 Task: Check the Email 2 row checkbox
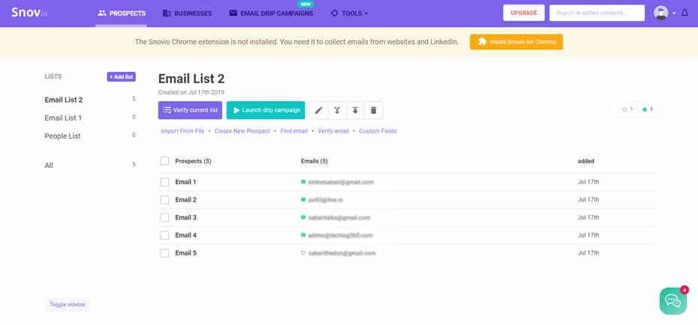tap(164, 200)
